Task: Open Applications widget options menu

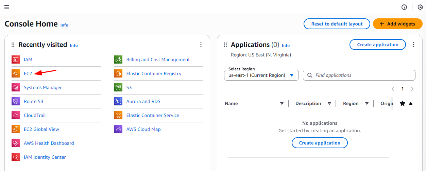Action: 413,45
